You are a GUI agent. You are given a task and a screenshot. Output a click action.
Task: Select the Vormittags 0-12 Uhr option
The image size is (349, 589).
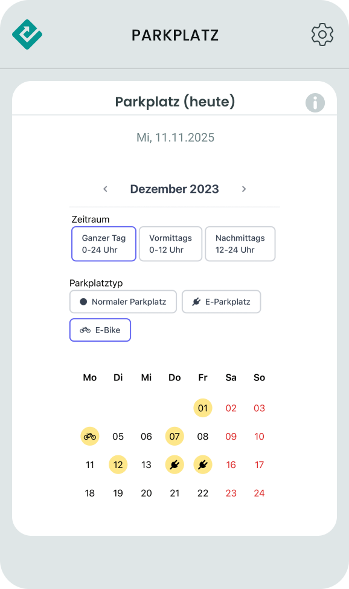coord(170,244)
